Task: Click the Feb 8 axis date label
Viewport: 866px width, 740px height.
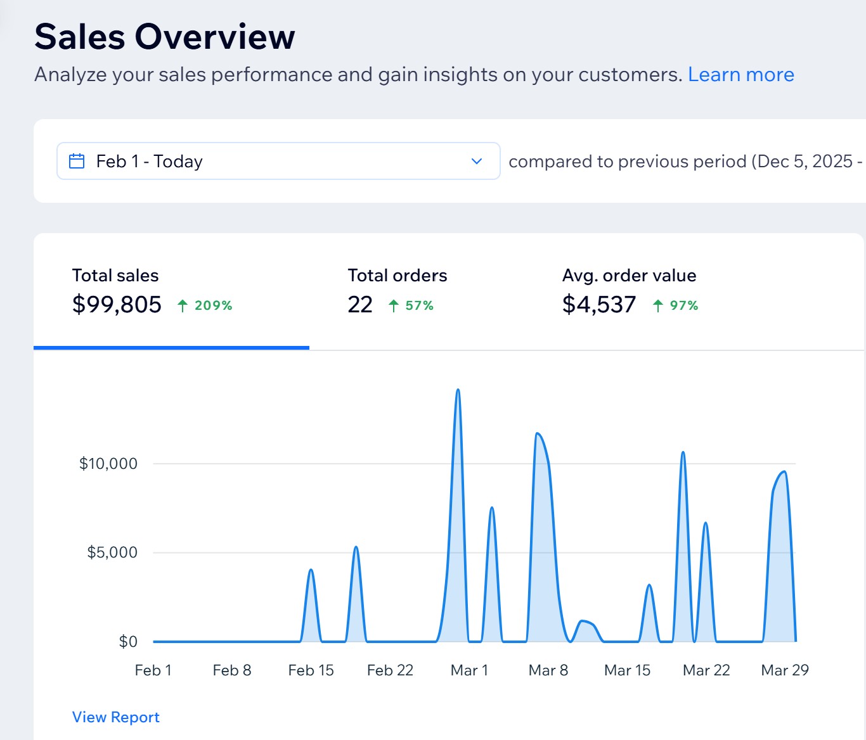Action: [232, 670]
